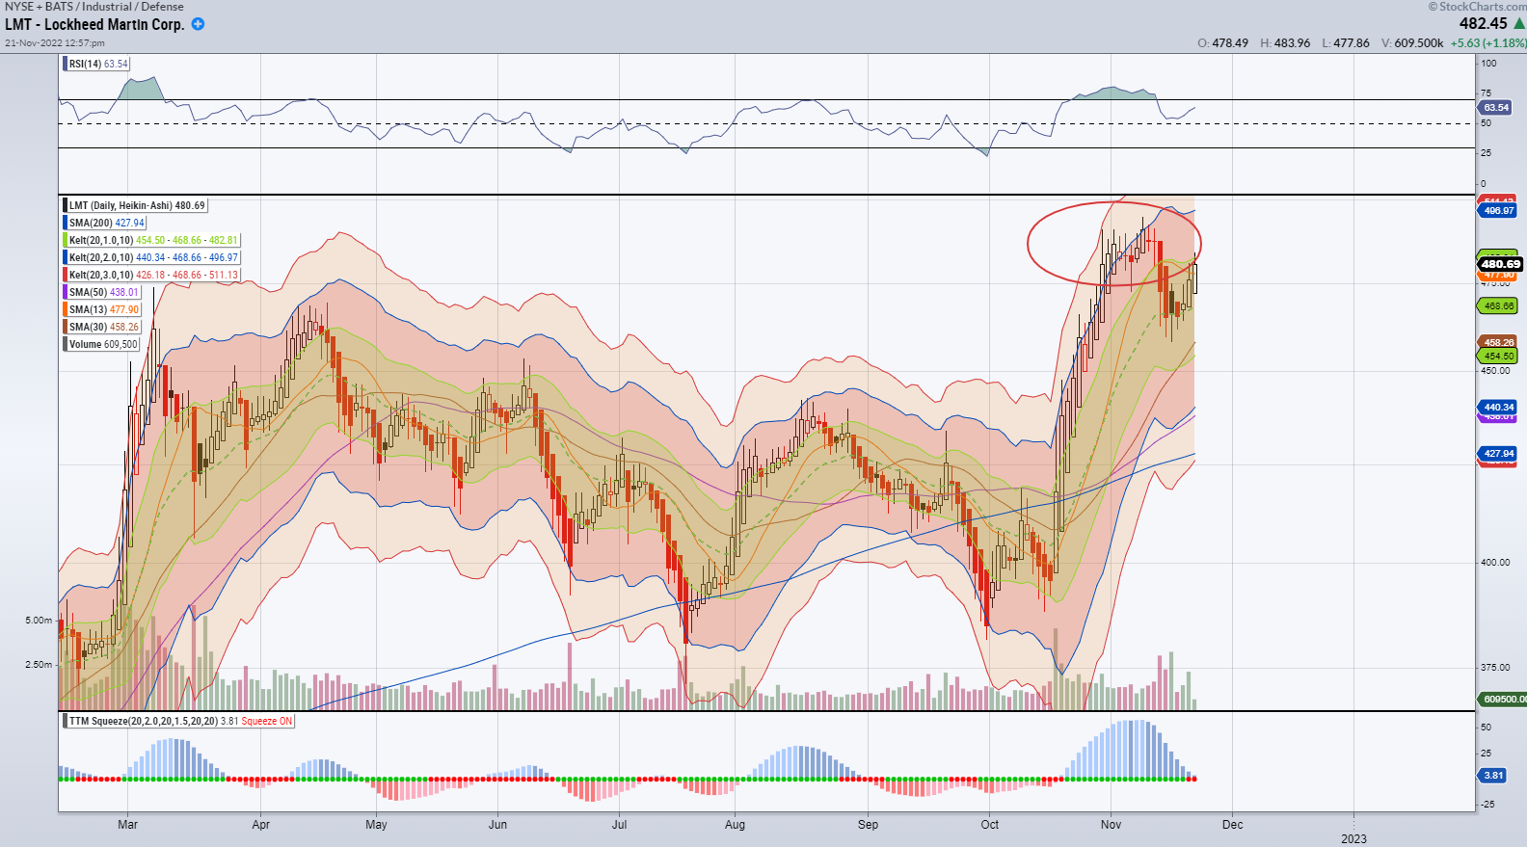This screenshot has width=1527, height=847.
Task: Click the Apr label on the date axis
Action: 260,824
